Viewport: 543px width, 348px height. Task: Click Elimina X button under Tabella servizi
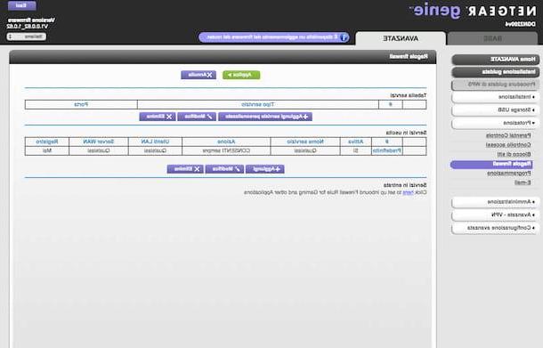pyautogui.click(x=158, y=117)
